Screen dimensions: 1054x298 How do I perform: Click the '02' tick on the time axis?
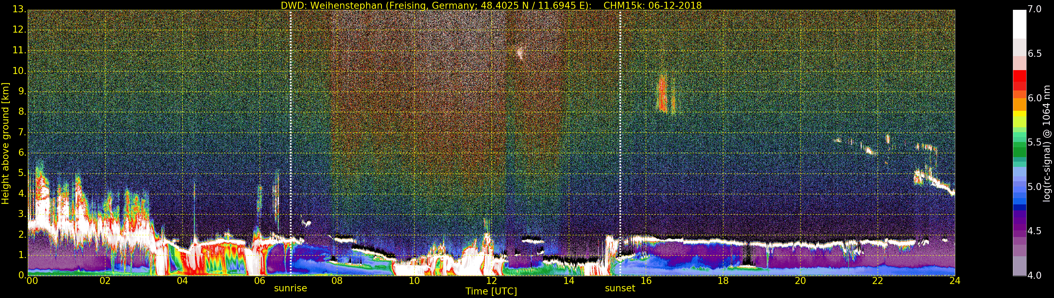click(x=105, y=280)
